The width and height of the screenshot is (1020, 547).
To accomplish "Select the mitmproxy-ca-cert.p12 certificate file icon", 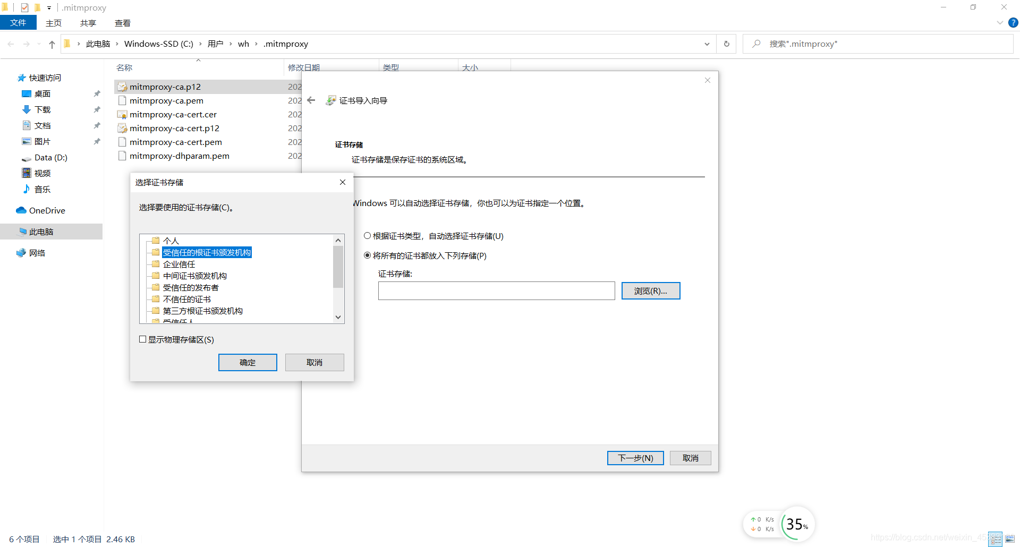I will pyautogui.click(x=122, y=128).
